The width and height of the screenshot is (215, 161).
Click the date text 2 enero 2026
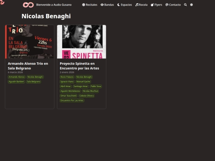67,72
